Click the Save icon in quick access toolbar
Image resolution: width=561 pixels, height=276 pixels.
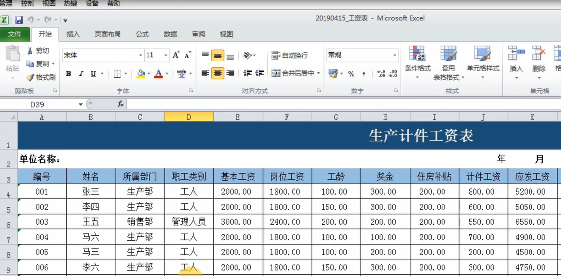pos(19,20)
